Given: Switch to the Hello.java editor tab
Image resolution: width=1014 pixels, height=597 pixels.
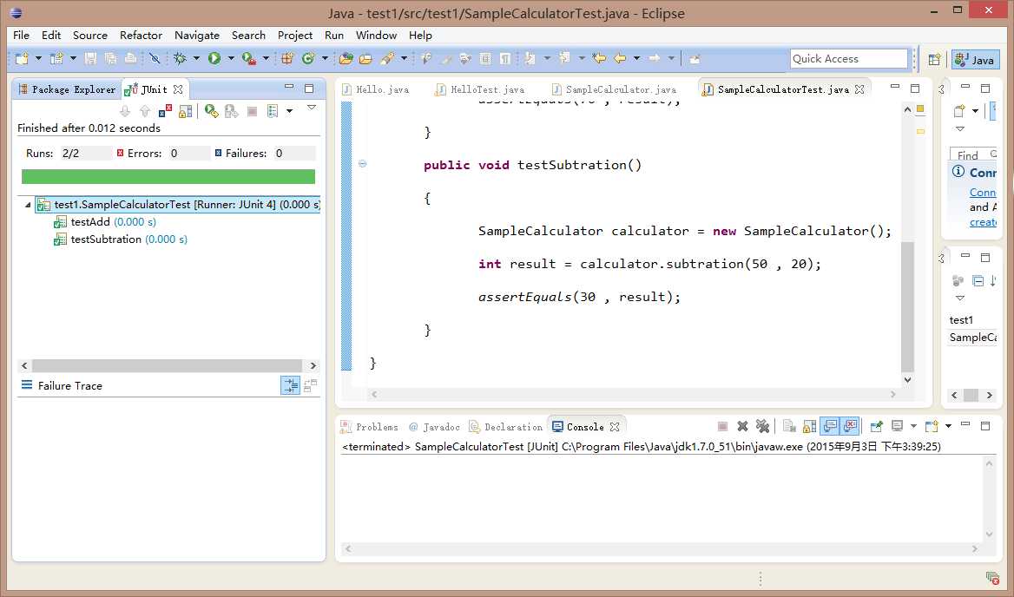Looking at the screenshot, I should click(x=376, y=89).
